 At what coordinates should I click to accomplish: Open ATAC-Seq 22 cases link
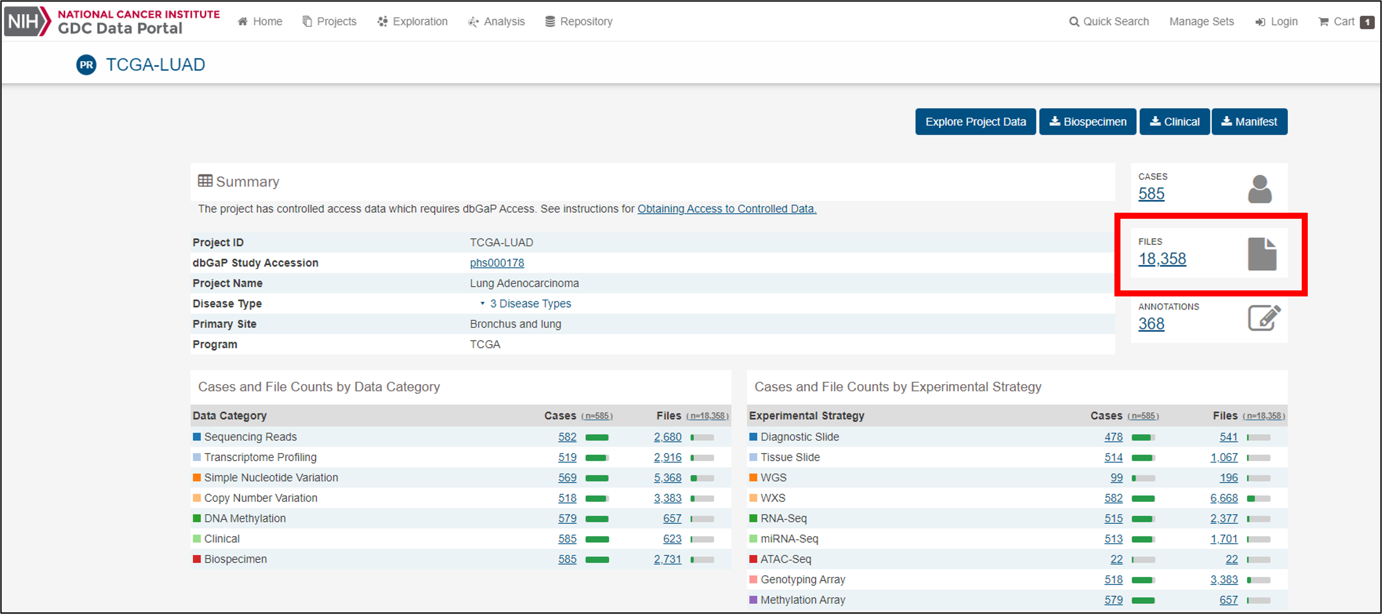tap(1117, 559)
